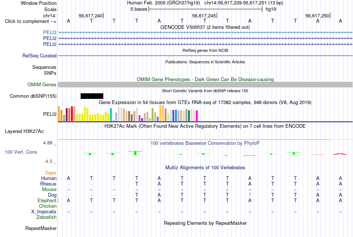
Task: Click the 'Click to complement -->' label
Action: 30,21
